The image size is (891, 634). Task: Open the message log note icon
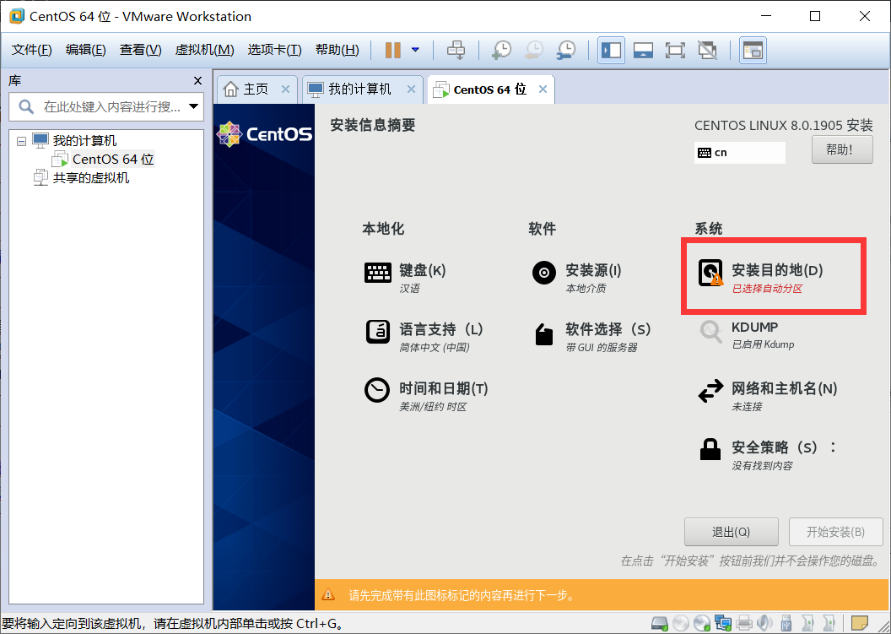pos(860,624)
